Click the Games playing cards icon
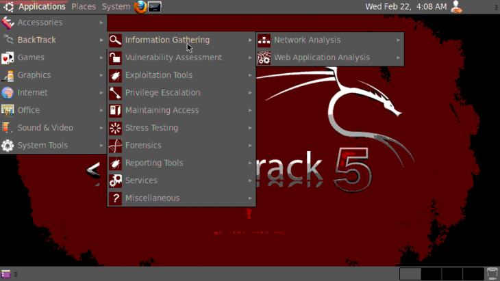Image resolution: width=500 pixels, height=281 pixels. tap(8, 57)
